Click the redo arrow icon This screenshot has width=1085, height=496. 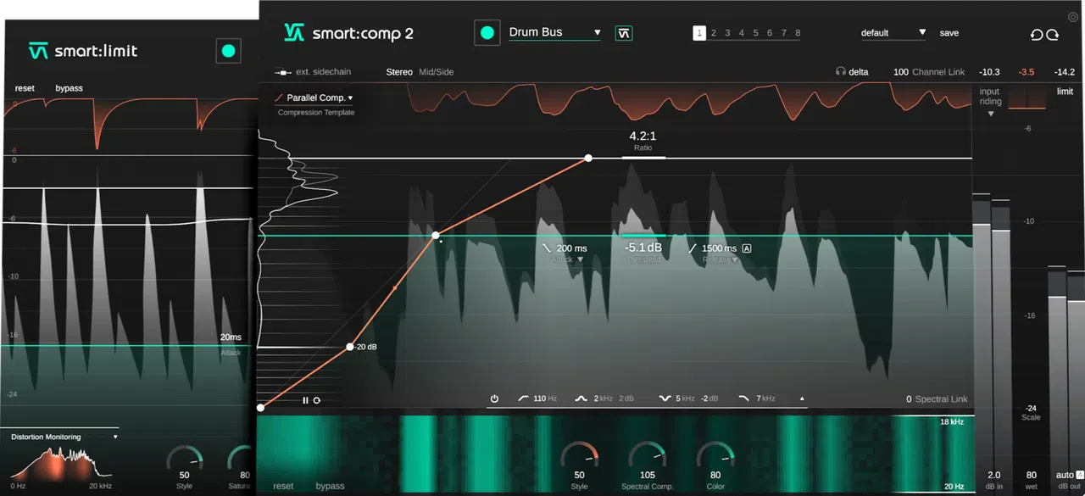[x=1052, y=34]
